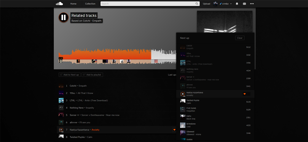Open the messages envelope icon
308x142 pixels.
tap(244, 4)
